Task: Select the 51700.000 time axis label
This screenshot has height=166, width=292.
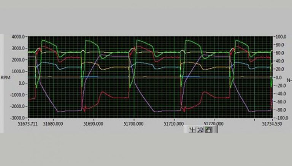Action: point(133,124)
